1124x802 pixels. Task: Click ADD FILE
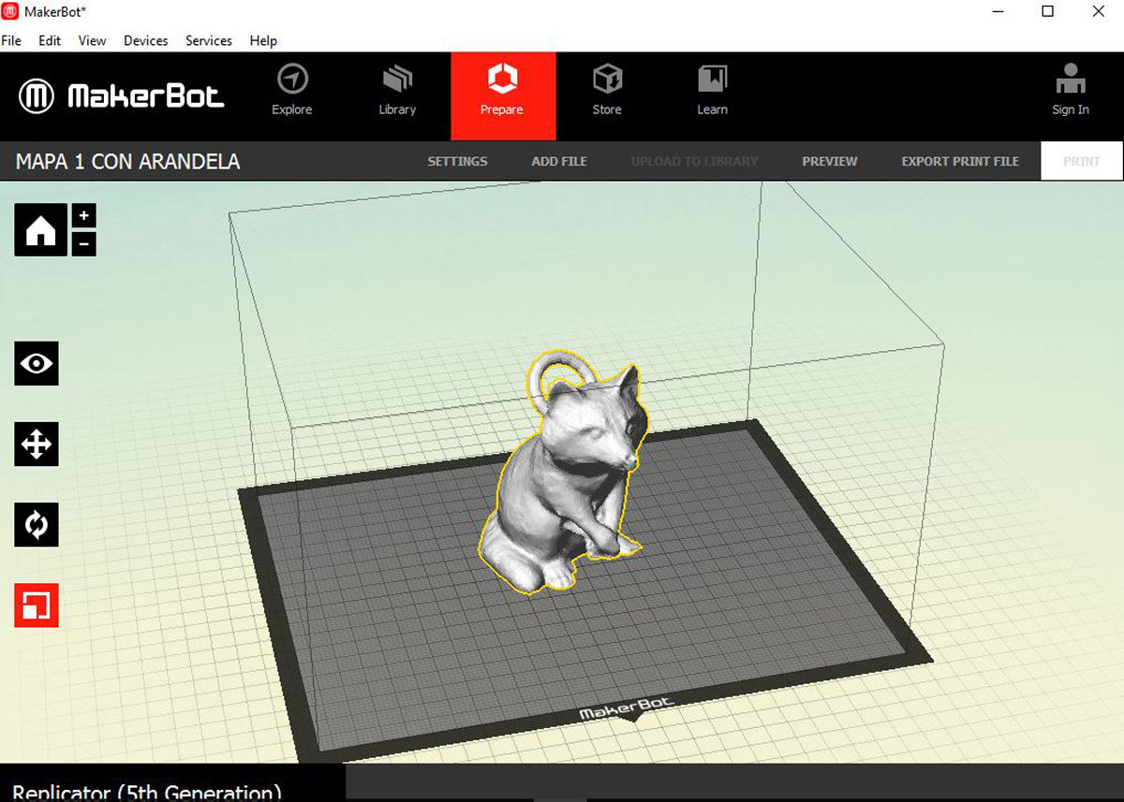pyautogui.click(x=559, y=161)
